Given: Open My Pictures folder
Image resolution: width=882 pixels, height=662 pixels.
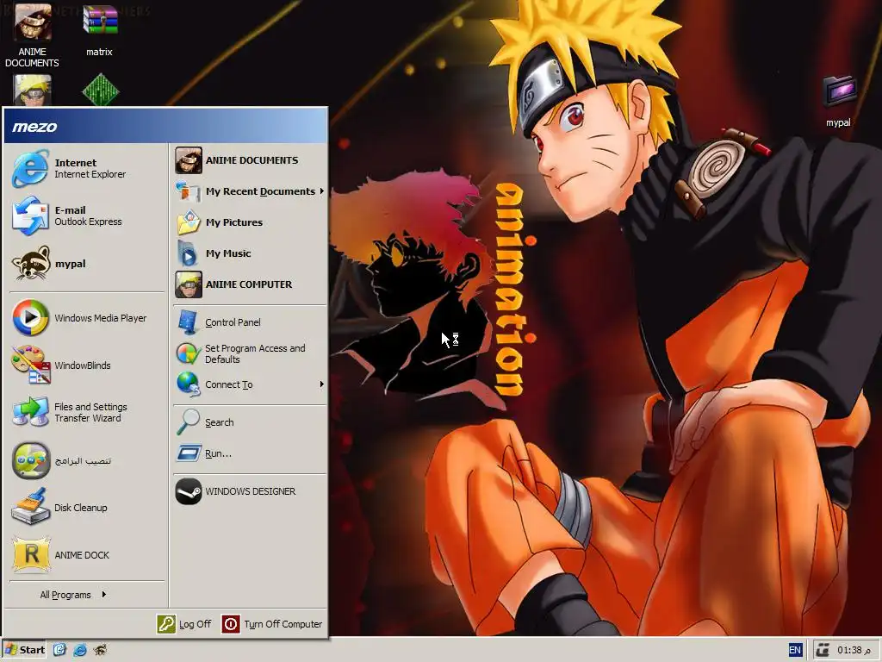Looking at the screenshot, I should pyautogui.click(x=249, y=222).
